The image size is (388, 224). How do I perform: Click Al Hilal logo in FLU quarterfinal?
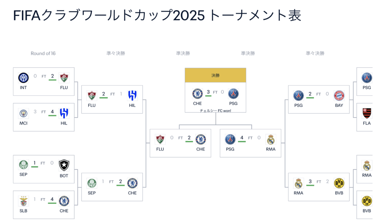[132, 96]
